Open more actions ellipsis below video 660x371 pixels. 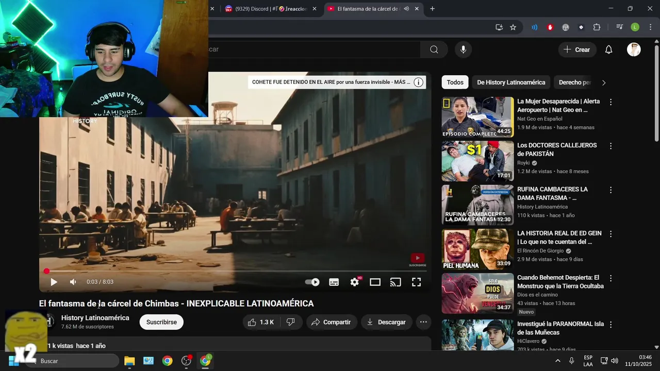pyautogui.click(x=423, y=322)
